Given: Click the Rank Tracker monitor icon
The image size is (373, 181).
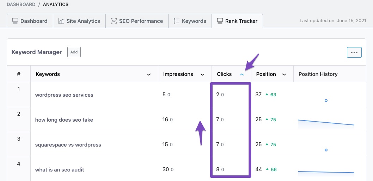Looking at the screenshot, I should tap(220, 21).
